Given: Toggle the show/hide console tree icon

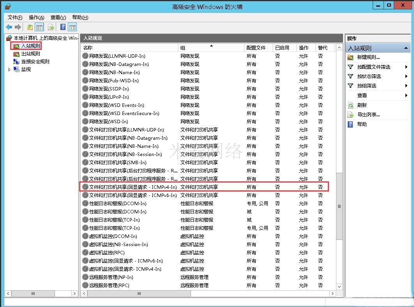Looking at the screenshot, I should click(x=39, y=27).
